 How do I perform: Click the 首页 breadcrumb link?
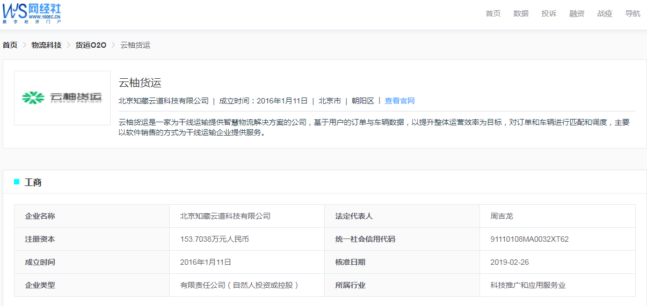coord(10,45)
